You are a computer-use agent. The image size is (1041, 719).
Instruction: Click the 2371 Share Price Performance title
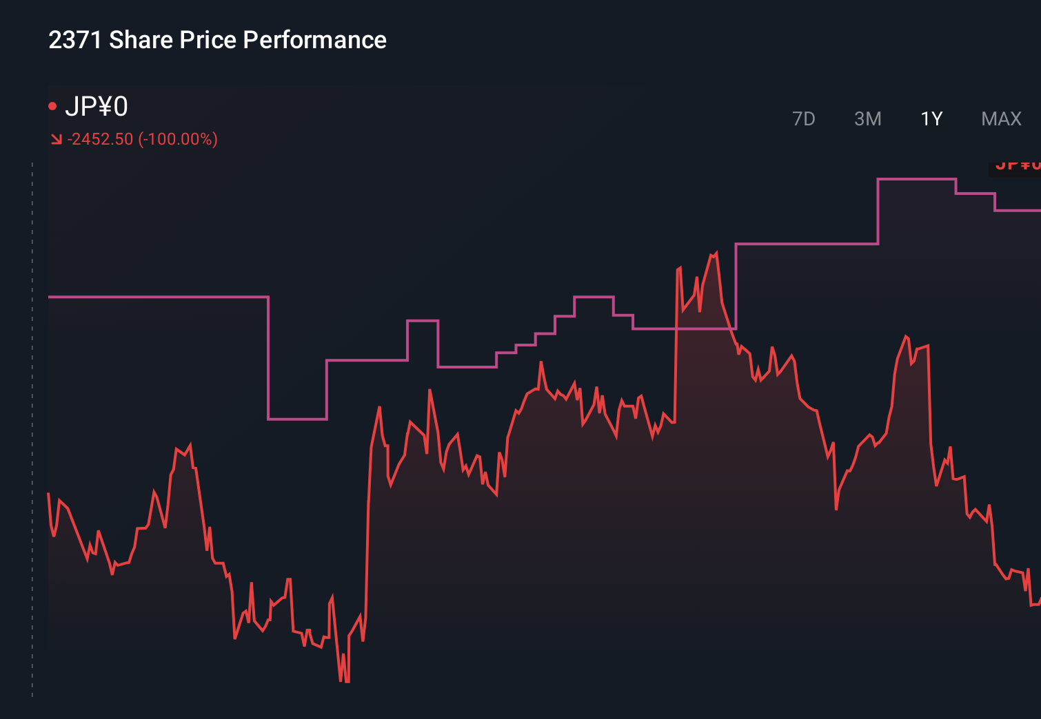tap(217, 40)
